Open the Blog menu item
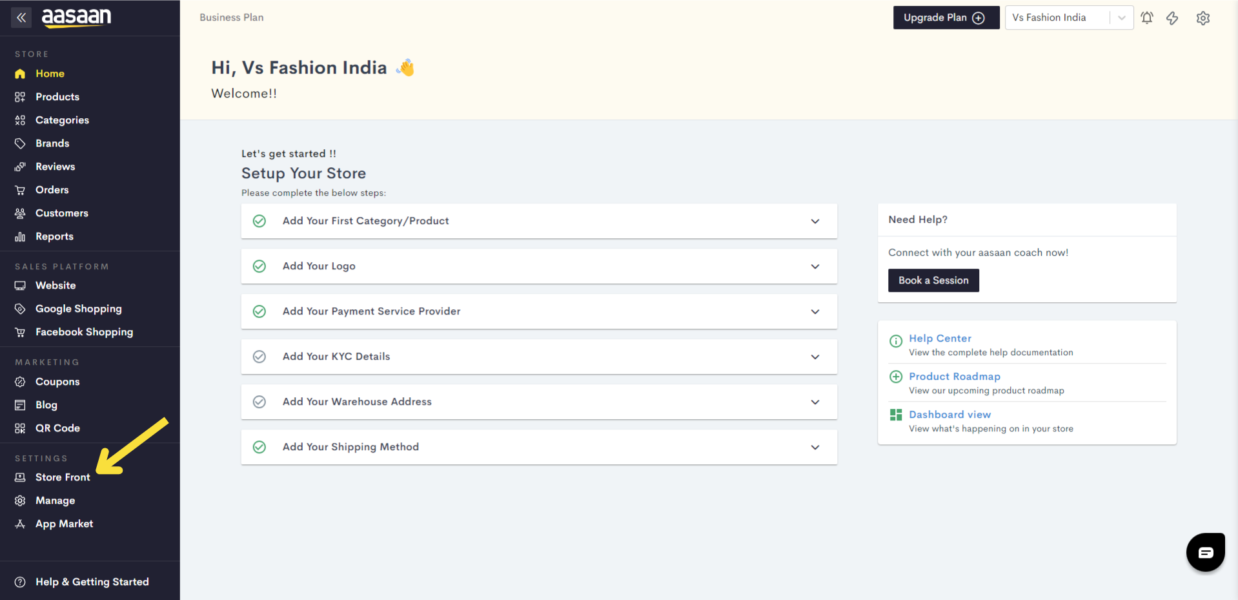 pyautogui.click(x=46, y=405)
